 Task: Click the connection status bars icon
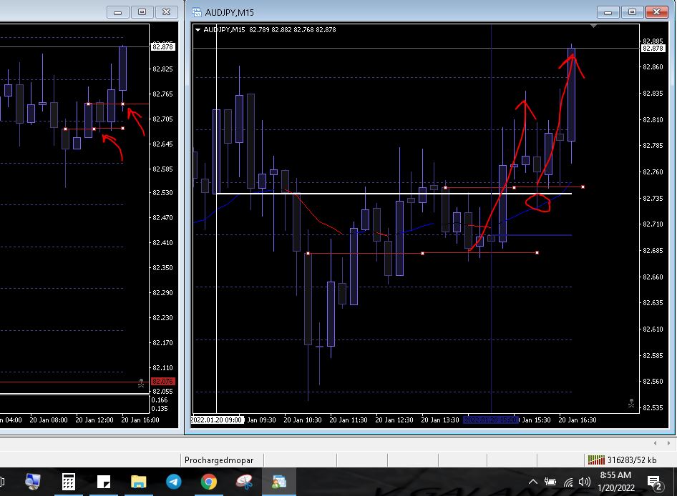(595, 460)
